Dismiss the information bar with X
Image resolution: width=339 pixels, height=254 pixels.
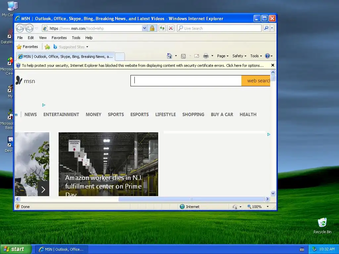273,65
